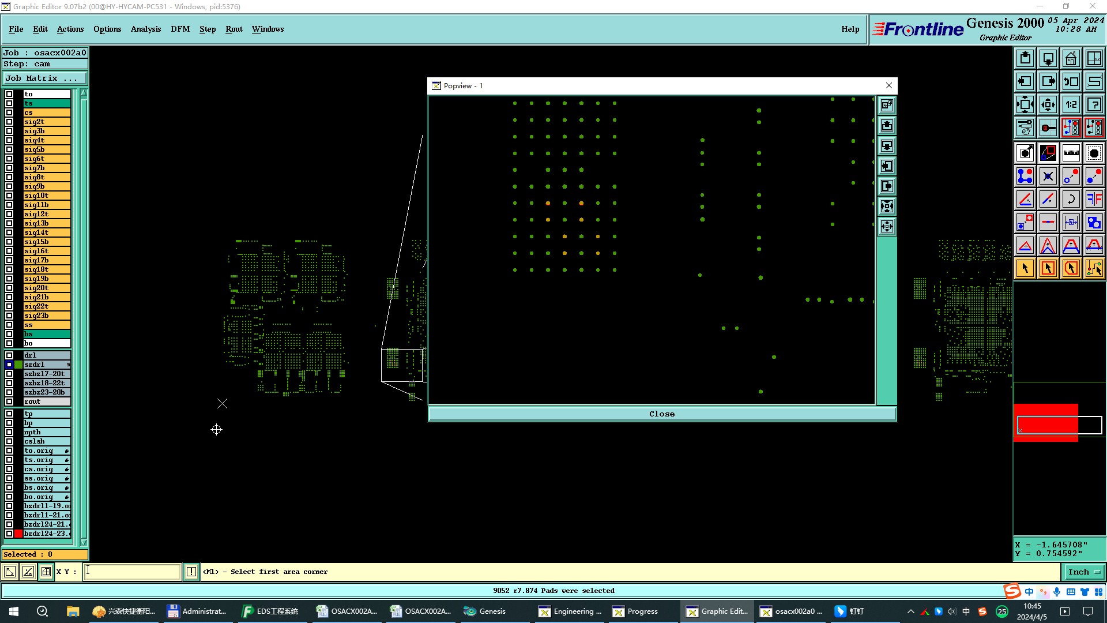Toggle display checkbox for drl layer
The height and width of the screenshot is (623, 1107).
[x=9, y=355]
